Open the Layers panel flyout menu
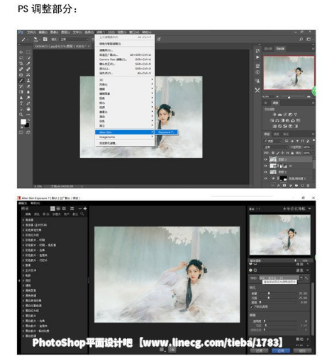Screen dimensions: 322x356 [313, 134]
